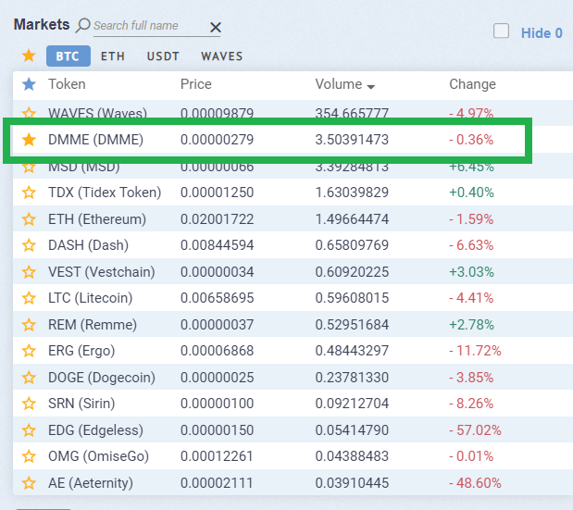Click OMG price 0.00012261

pyautogui.click(x=217, y=456)
